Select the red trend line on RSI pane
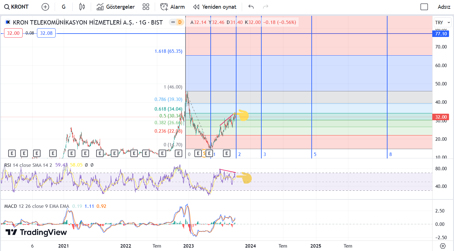This screenshot has height=251, width=454. click(x=227, y=171)
